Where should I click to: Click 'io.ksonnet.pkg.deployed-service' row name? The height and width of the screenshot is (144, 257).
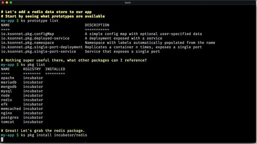coord(35,38)
